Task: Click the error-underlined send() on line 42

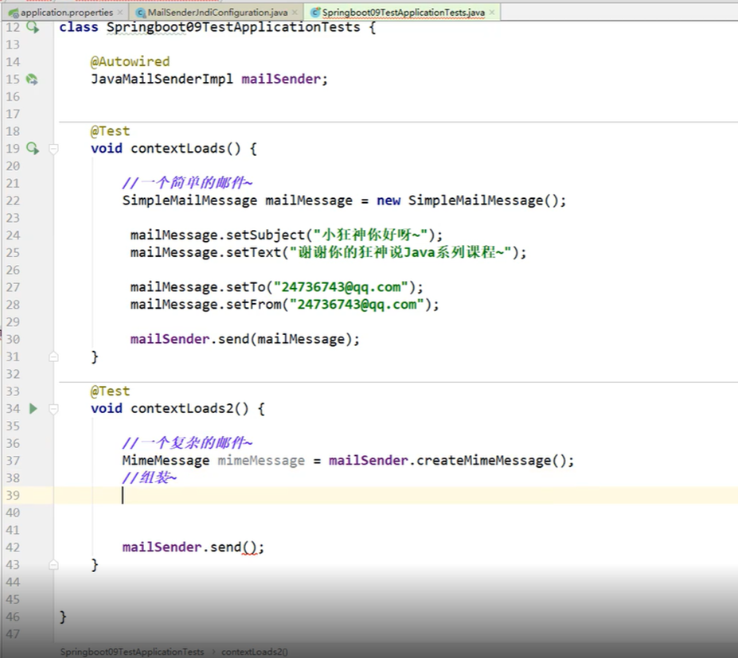Action: coord(233,547)
